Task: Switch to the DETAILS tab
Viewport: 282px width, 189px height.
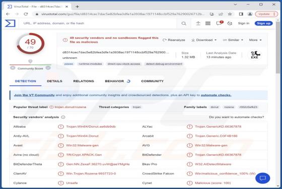Action: tap(54, 81)
